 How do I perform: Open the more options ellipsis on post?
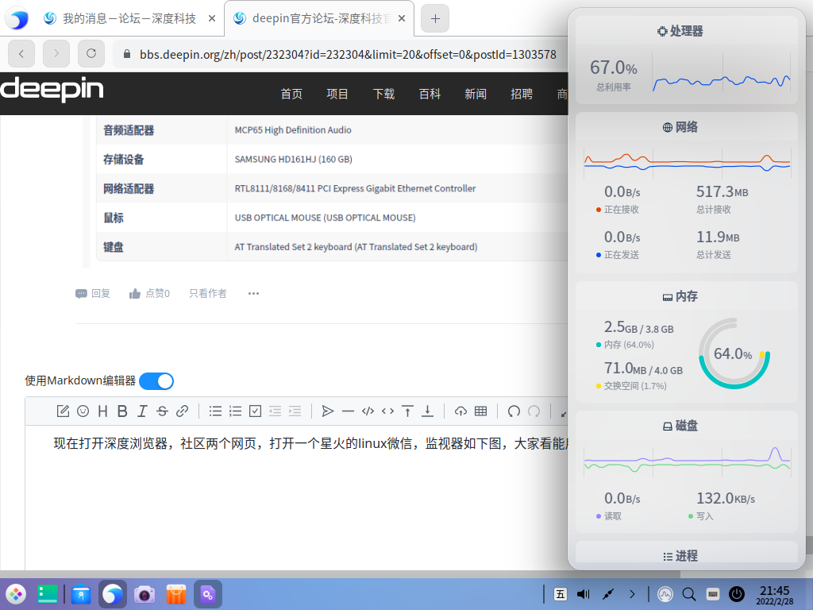click(253, 293)
